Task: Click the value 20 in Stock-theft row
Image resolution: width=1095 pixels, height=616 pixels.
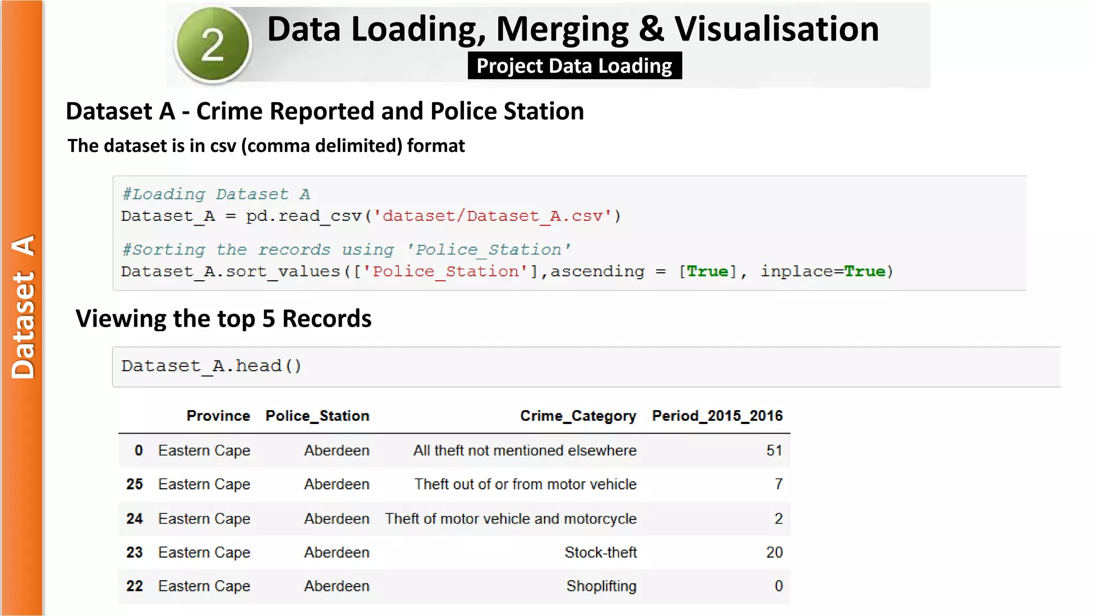Action: [774, 552]
